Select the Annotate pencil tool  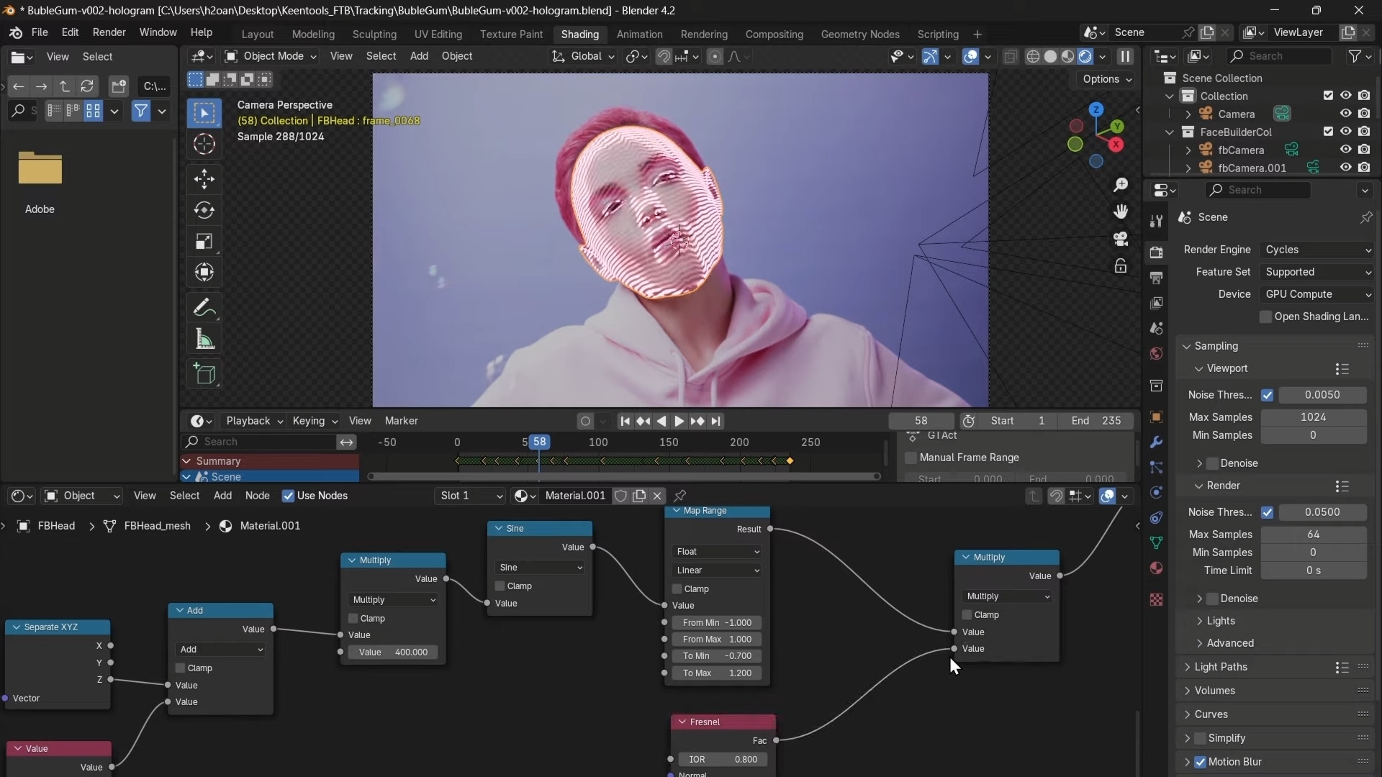coord(204,307)
